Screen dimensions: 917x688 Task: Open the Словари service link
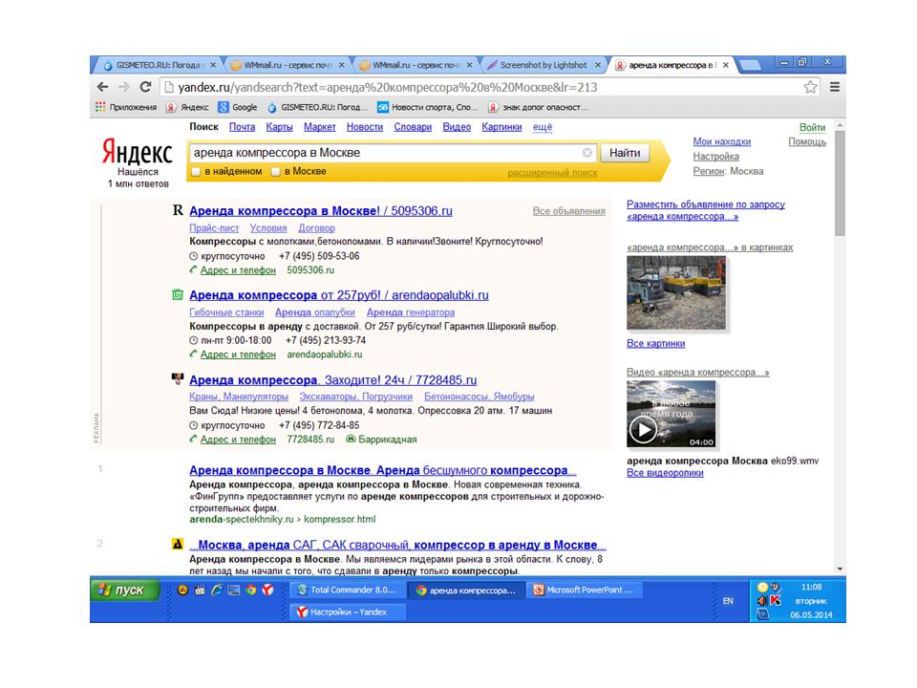(x=413, y=127)
